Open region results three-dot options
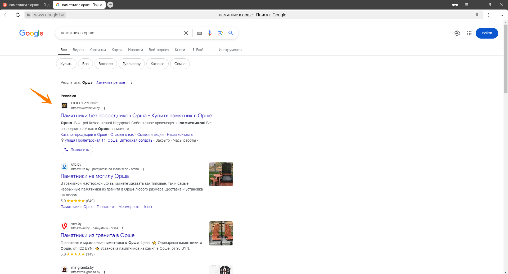The image size is (508, 274). pos(132,82)
